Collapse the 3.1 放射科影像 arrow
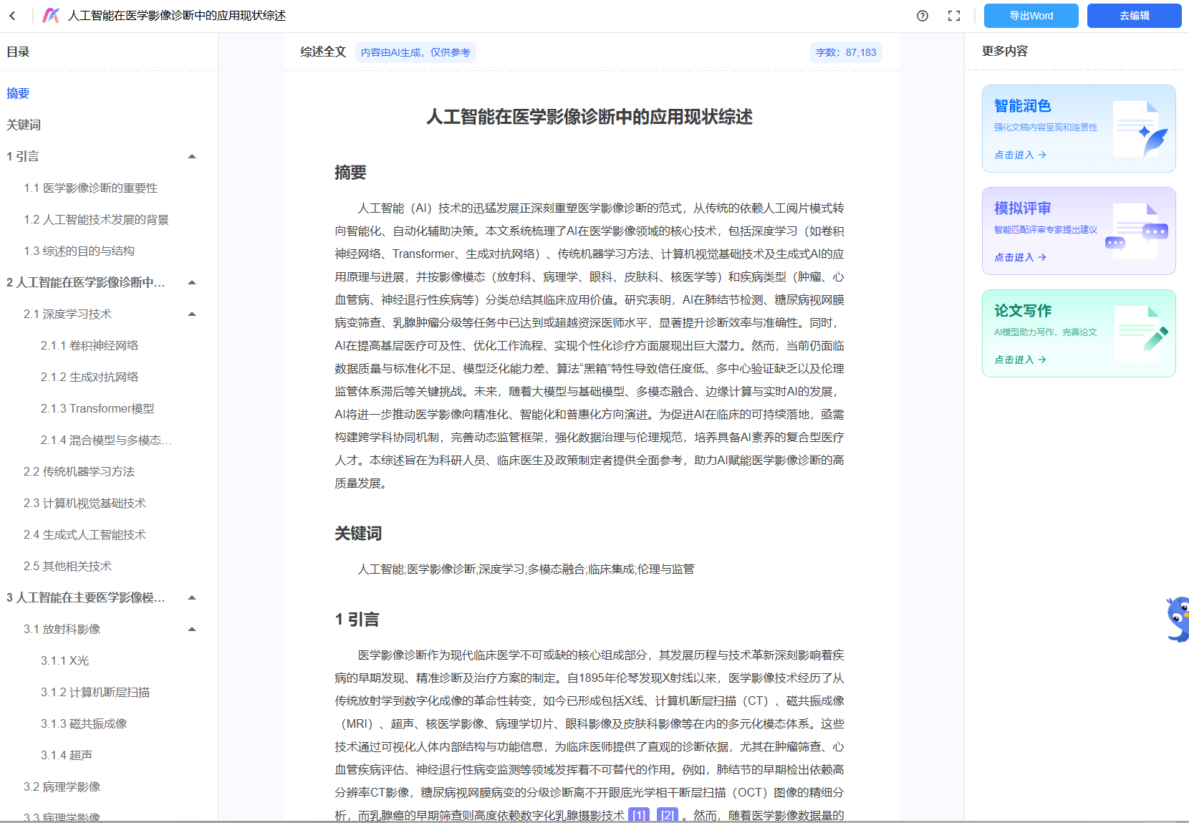This screenshot has height=823, width=1189. pos(192,629)
